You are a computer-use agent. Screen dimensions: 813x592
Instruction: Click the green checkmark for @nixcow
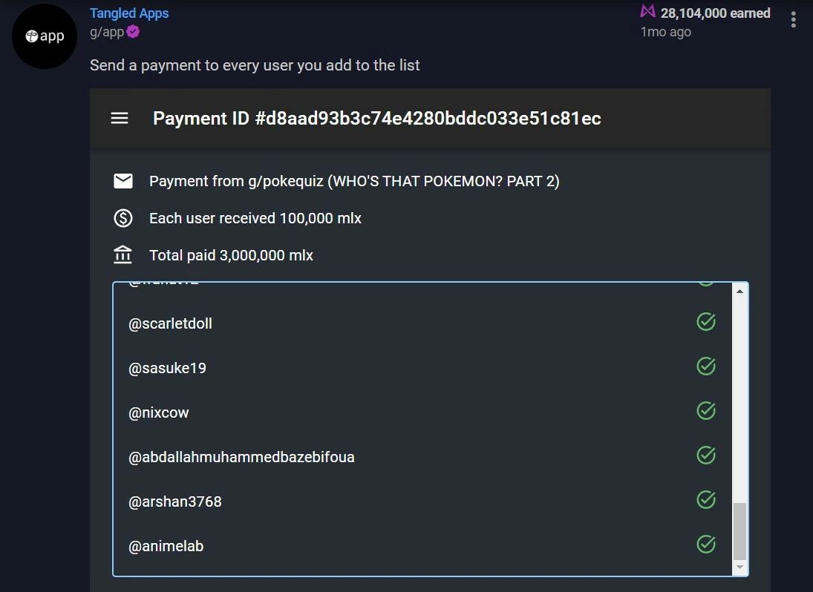tap(705, 411)
